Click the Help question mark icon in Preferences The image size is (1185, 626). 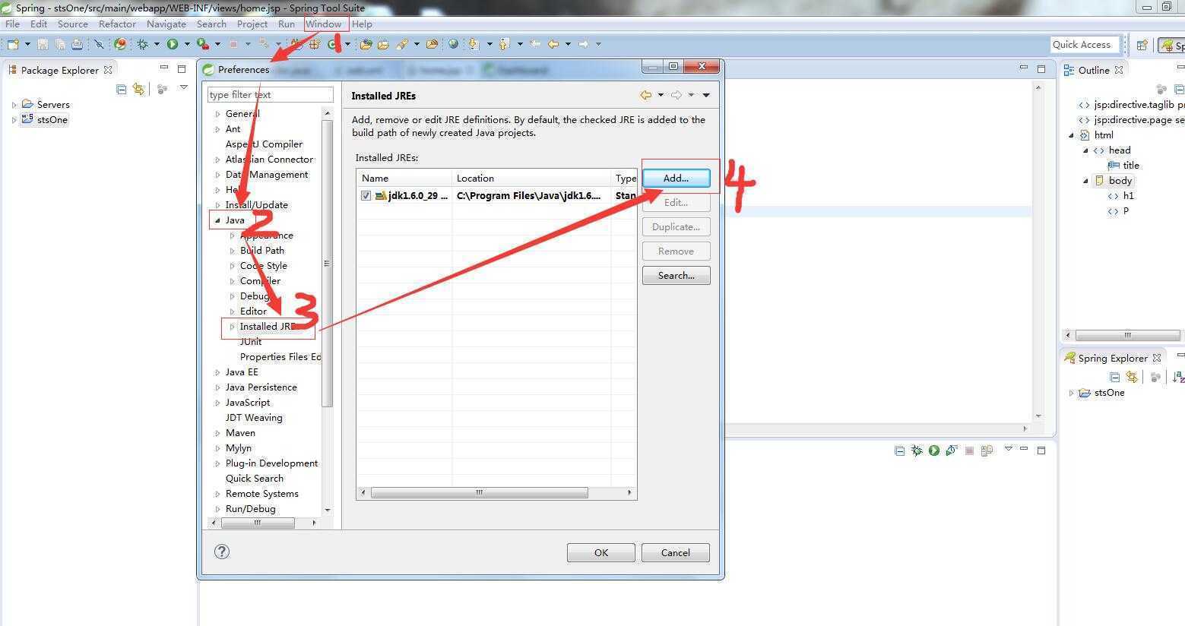point(222,552)
